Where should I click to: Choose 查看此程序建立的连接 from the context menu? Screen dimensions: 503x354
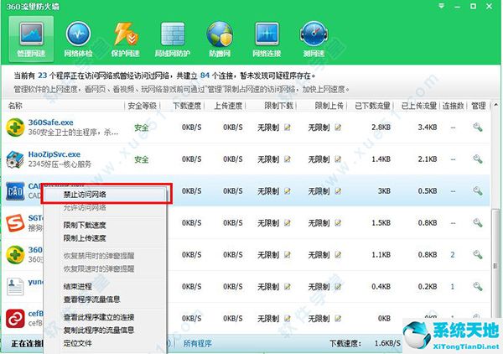pyautogui.click(x=99, y=317)
